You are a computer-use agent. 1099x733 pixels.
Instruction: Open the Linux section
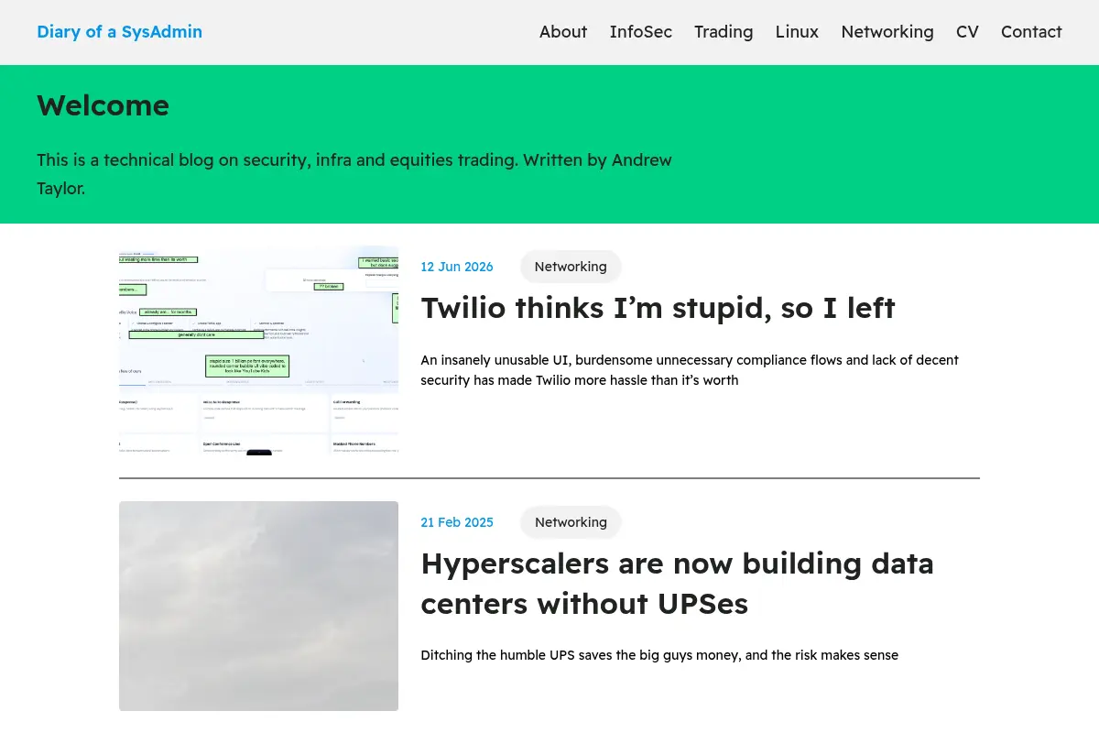(x=797, y=32)
